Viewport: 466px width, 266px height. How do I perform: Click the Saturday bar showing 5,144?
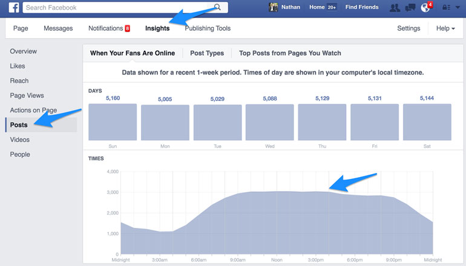coord(427,122)
